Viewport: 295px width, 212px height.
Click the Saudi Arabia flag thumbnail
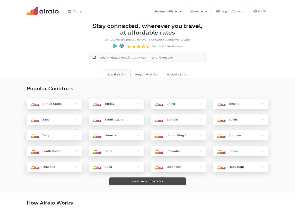(x=97, y=120)
